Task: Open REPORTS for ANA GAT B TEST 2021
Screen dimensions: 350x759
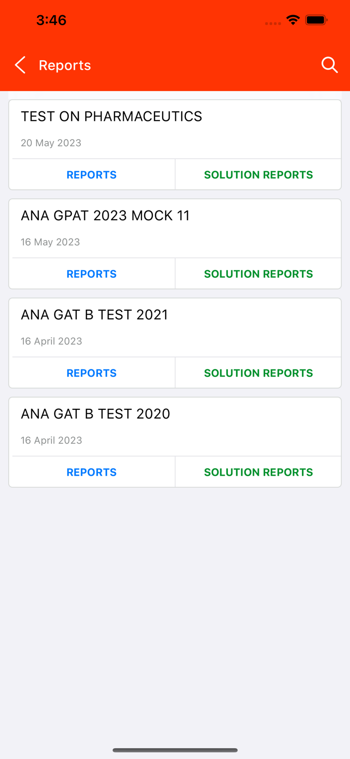Action: [91, 372]
